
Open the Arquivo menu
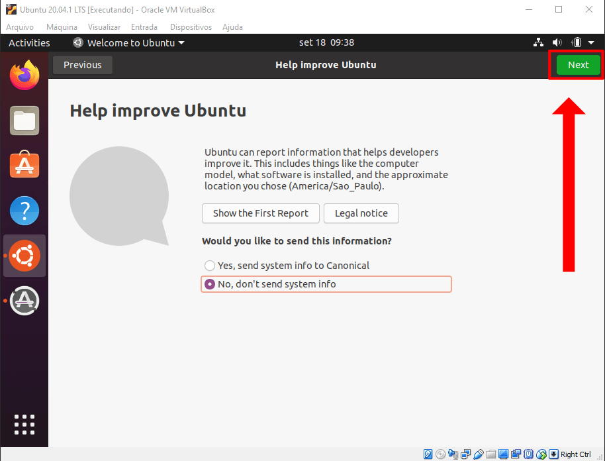pos(20,27)
